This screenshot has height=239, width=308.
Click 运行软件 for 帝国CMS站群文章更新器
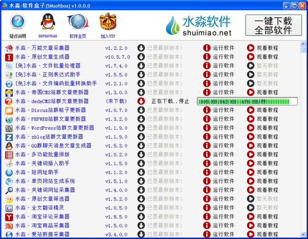(223, 93)
